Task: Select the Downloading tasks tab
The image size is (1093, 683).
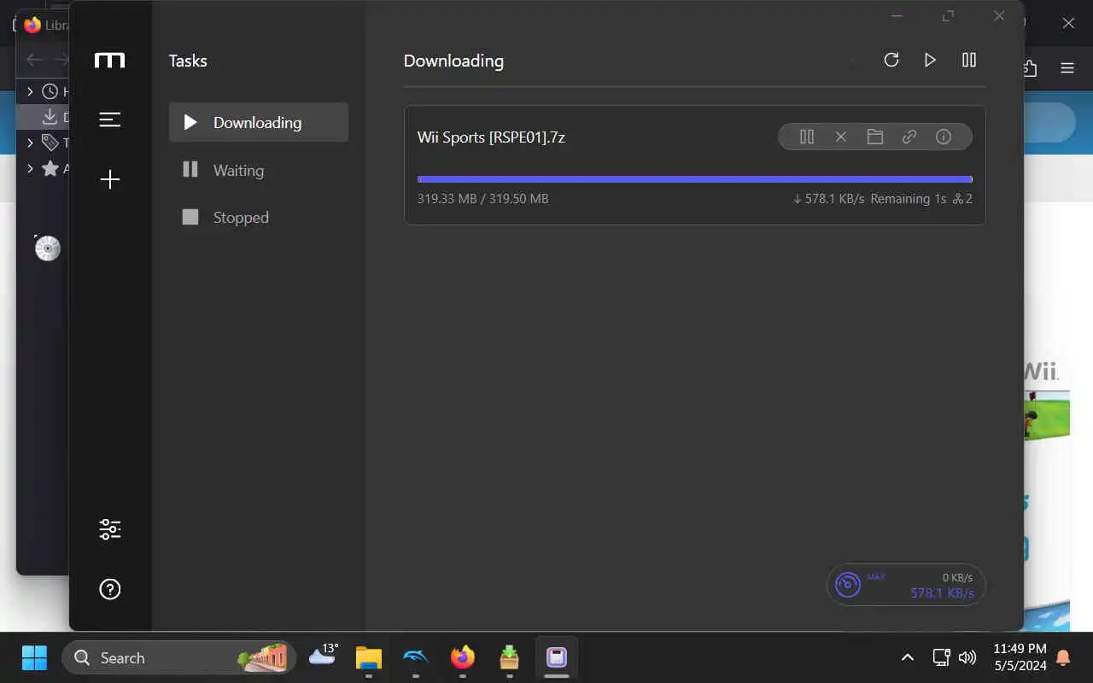Action: (x=259, y=122)
